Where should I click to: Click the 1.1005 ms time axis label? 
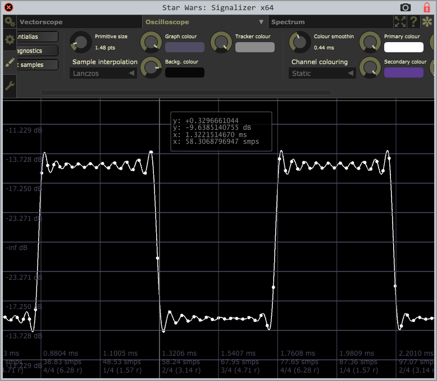pyautogui.click(x=120, y=353)
